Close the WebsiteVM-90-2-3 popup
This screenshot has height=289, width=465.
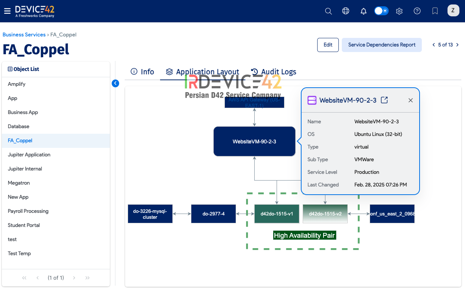pyautogui.click(x=411, y=100)
